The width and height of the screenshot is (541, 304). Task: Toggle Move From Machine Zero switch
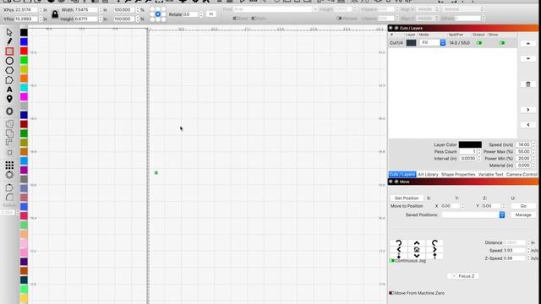pyautogui.click(x=391, y=293)
